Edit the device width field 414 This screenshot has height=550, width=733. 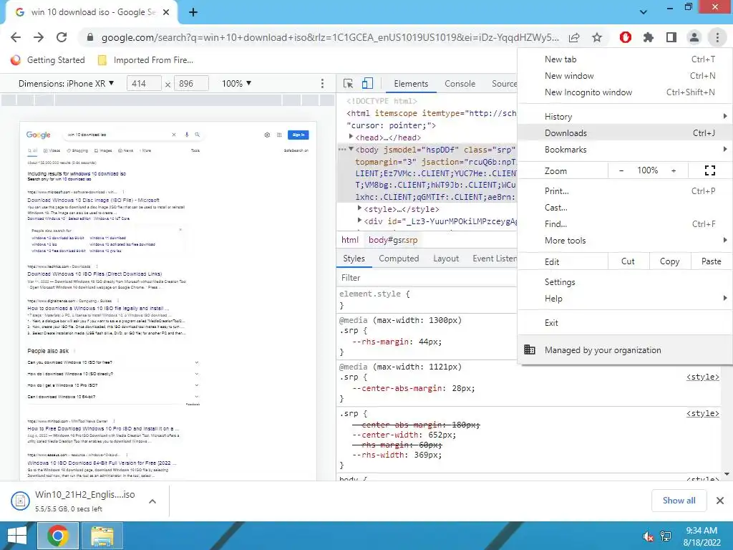point(144,84)
